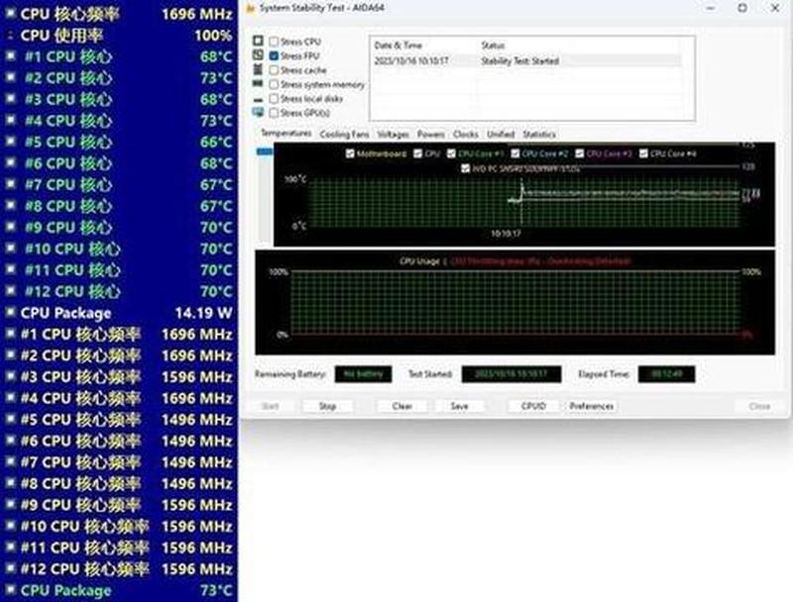Click the icon beside CPU 使用率 row
Viewport: 793px width, 602px height.
10,35
